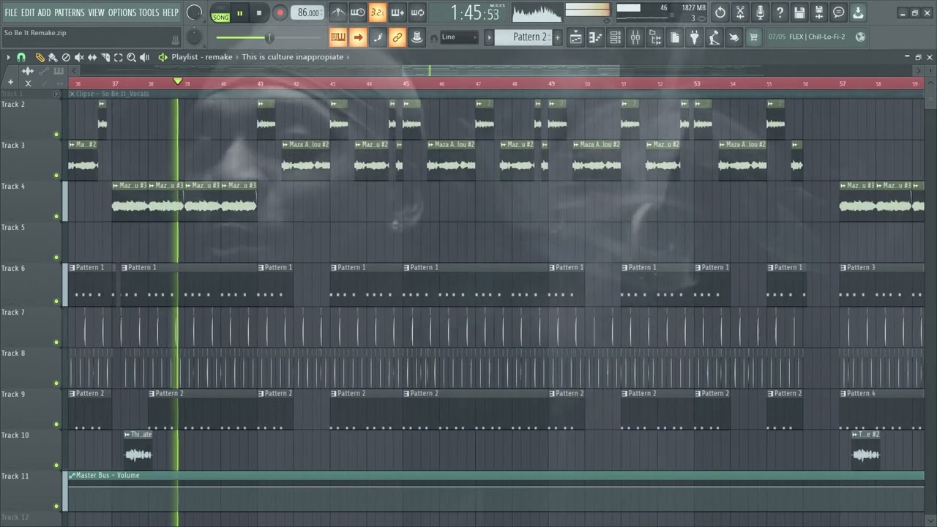
Task: Toggle the step edit arrow button
Action: [358, 37]
